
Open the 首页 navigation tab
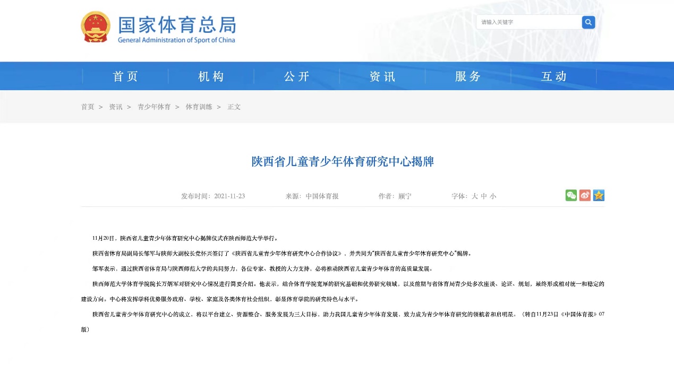coord(125,76)
